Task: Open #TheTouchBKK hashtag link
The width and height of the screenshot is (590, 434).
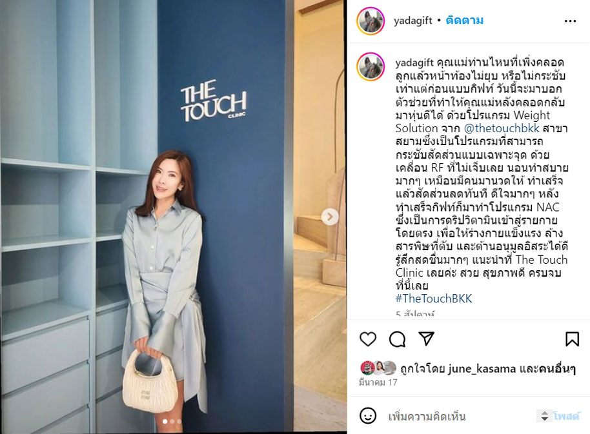Action: coord(434,299)
